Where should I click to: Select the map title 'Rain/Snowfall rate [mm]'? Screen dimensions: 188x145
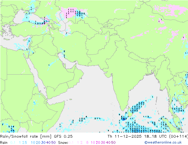[x=26, y=136]
